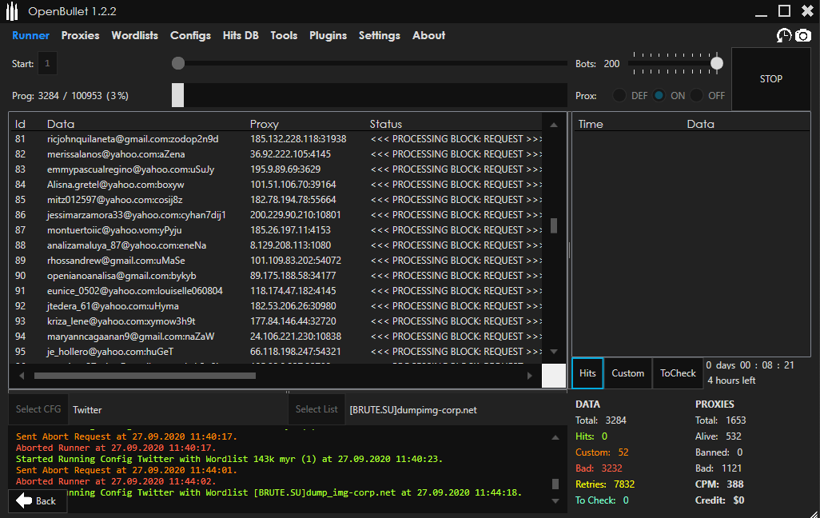Image resolution: width=820 pixels, height=518 pixels.
Task: Click the Back button
Action: (x=37, y=500)
